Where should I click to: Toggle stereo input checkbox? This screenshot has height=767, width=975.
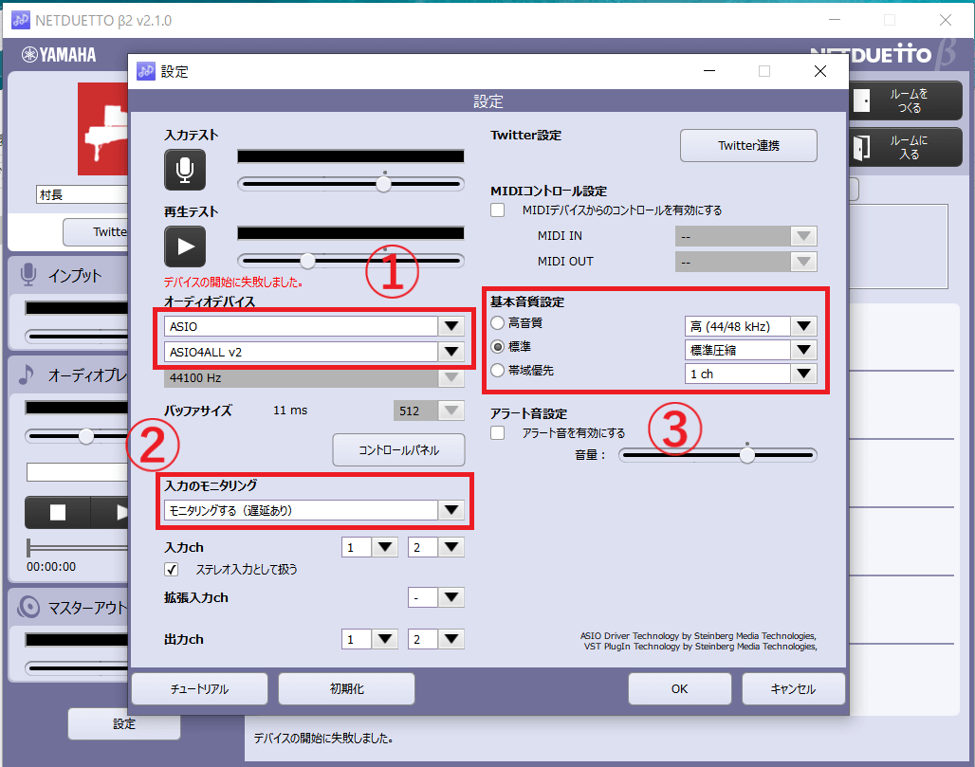(x=172, y=570)
